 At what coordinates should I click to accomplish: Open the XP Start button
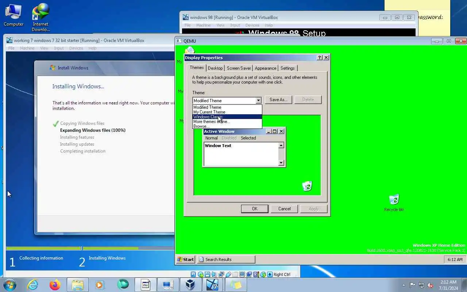pos(186,260)
